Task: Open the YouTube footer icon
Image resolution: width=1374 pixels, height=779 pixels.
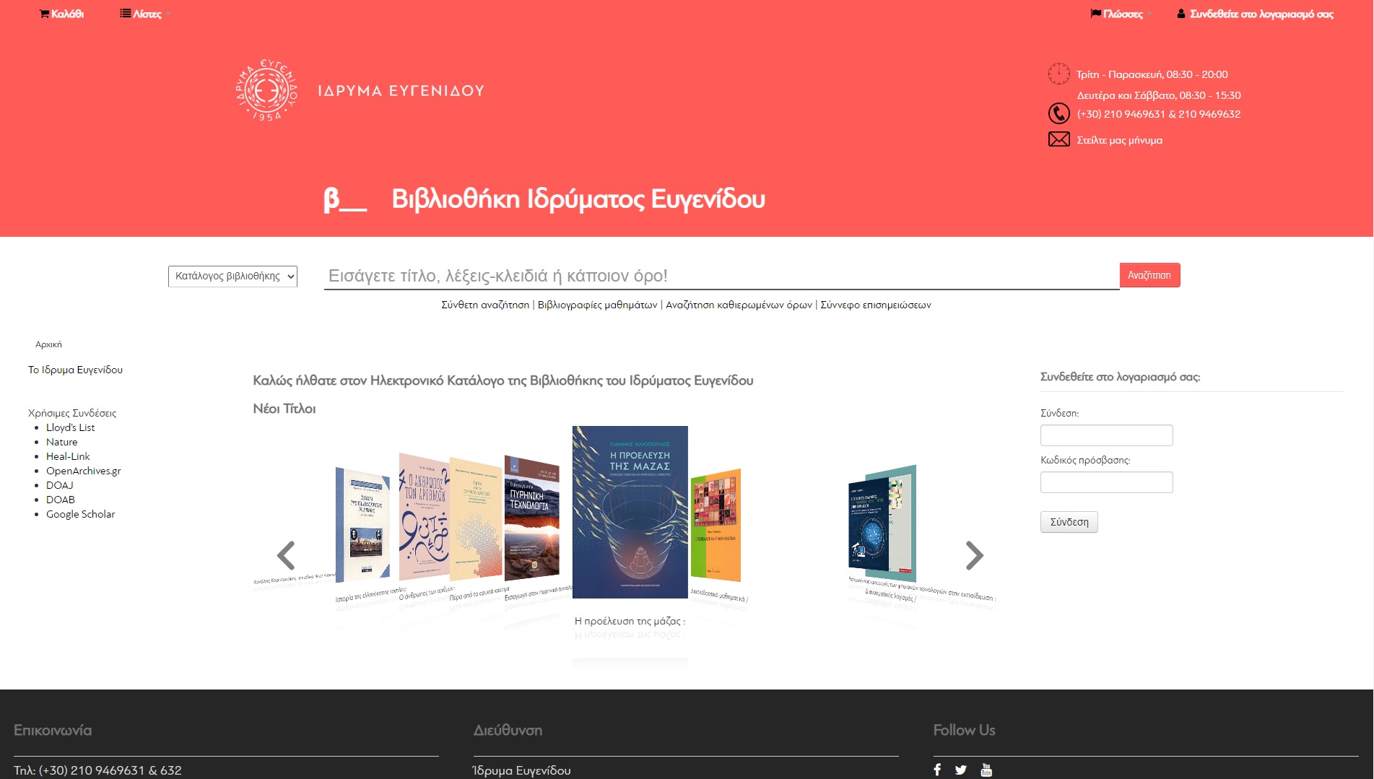Action: [x=986, y=770]
